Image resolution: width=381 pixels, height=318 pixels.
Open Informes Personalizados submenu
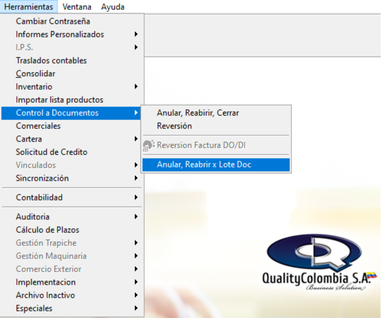click(x=72, y=34)
